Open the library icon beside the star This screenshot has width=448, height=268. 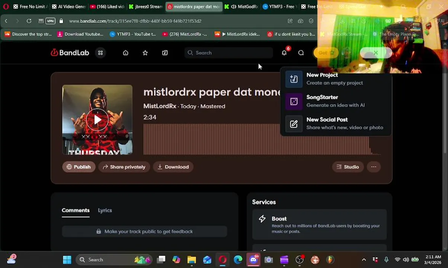(165, 53)
